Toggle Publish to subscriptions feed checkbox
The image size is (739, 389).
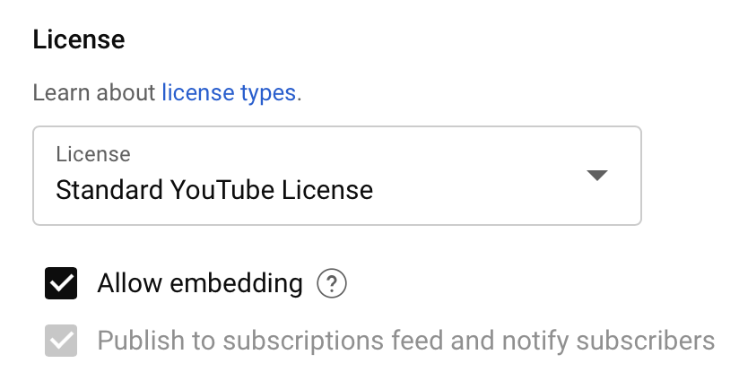click(x=61, y=341)
